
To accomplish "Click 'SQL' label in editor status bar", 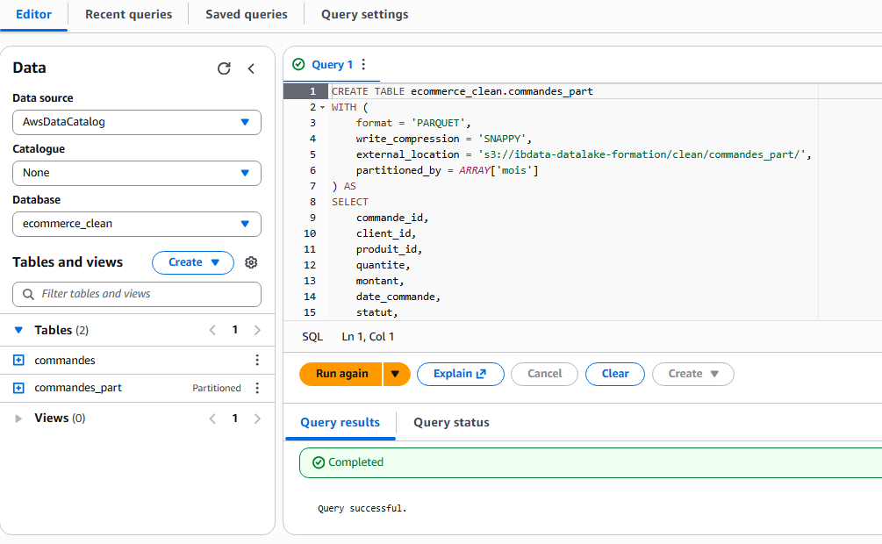I will (312, 337).
